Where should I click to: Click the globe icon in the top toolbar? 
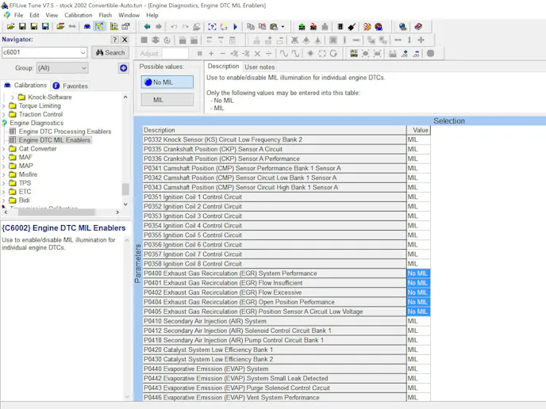tap(403, 26)
